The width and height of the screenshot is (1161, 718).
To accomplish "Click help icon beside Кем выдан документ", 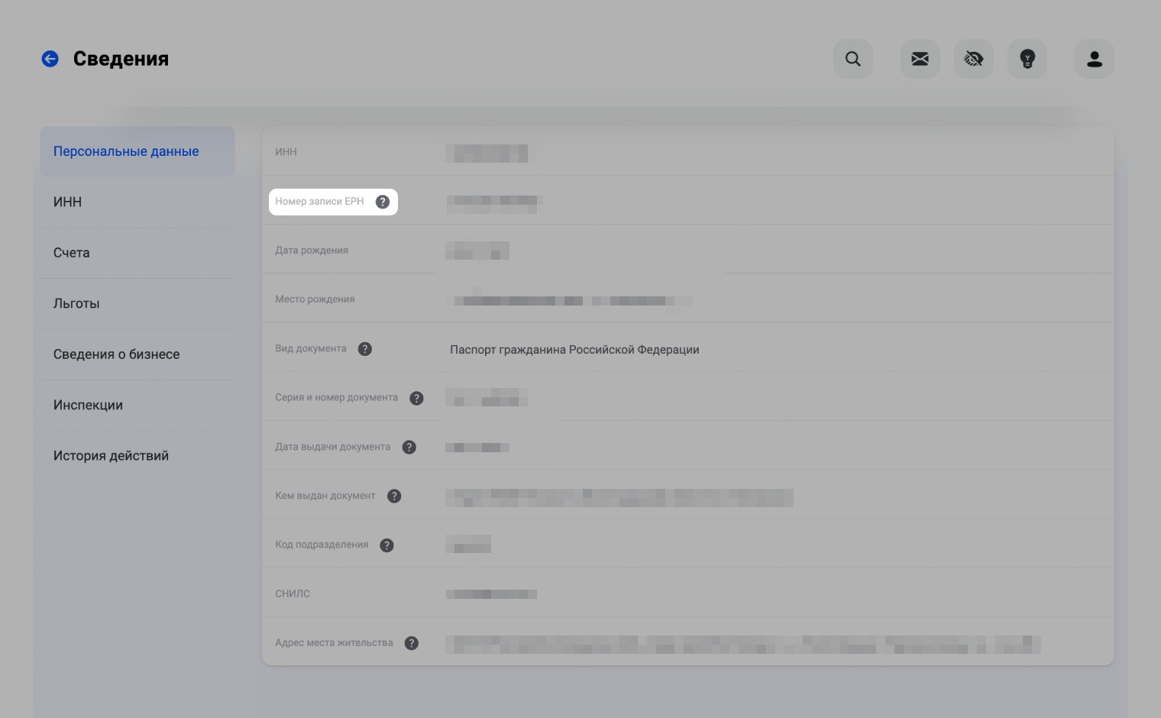I will click(x=394, y=496).
